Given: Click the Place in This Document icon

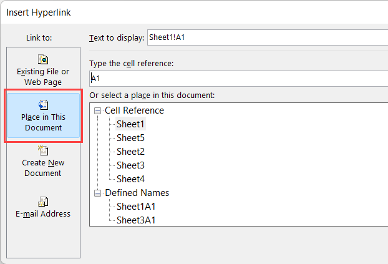Looking at the screenshot, I should [x=43, y=105].
